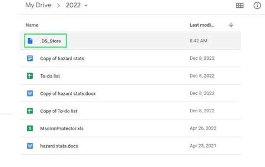Click the Excel icon for MsoIrmProtector.xls
Image resolution: width=265 pixels, height=167 pixels.
point(30,128)
